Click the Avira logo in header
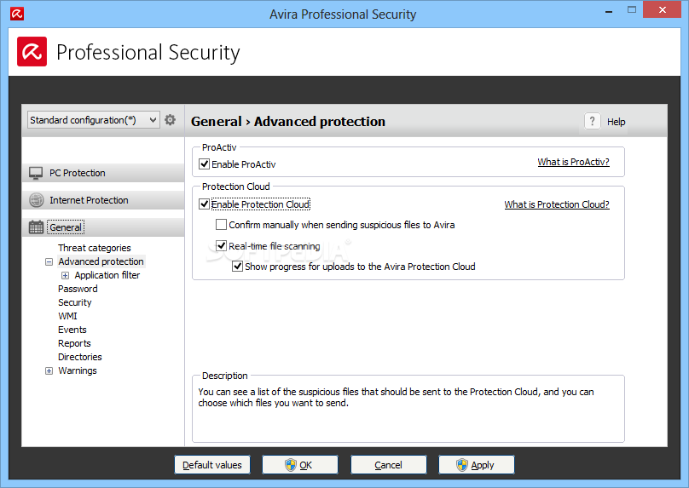This screenshot has width=689, height=488. coord(32,52)
